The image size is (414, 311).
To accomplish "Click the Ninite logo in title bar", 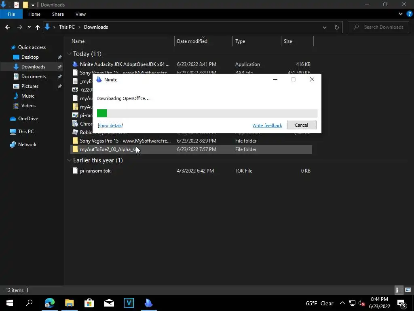I will (99, 80).
